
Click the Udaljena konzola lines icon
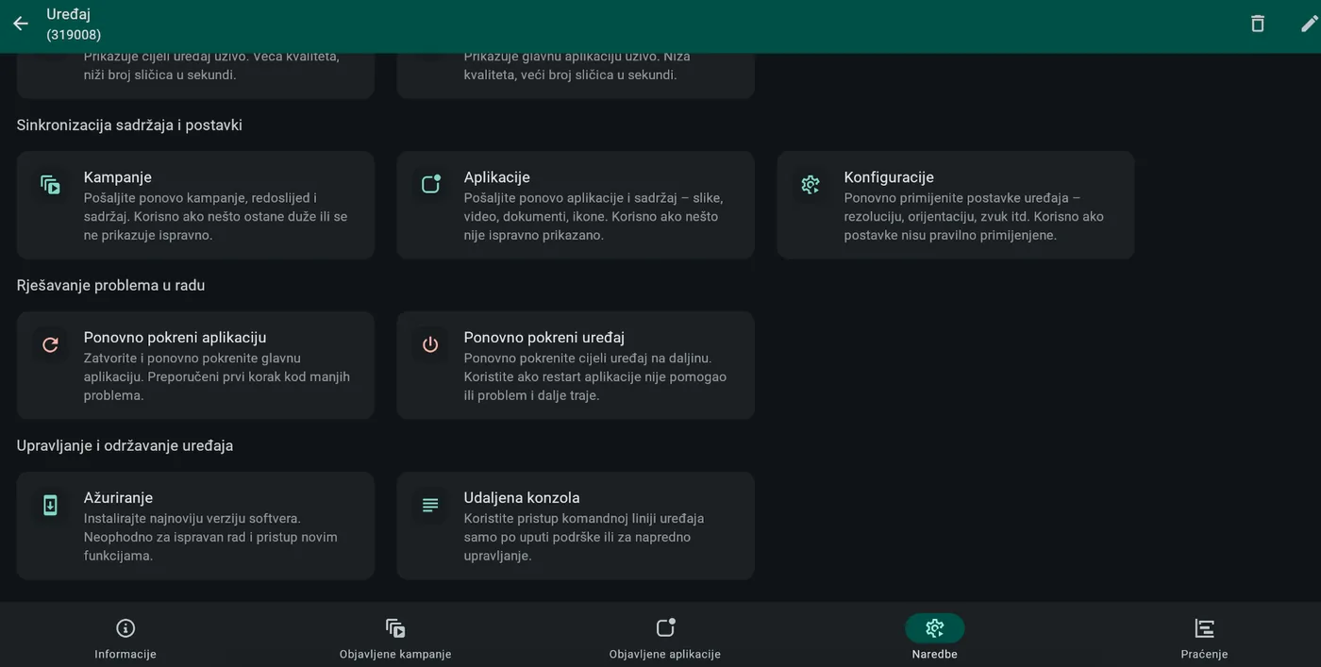click(x=430, y=506)
